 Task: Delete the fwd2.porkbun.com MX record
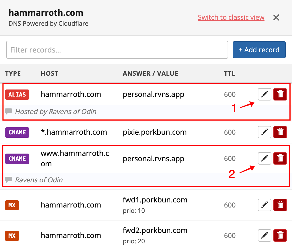pyautogui.click(x=280, y=235)
